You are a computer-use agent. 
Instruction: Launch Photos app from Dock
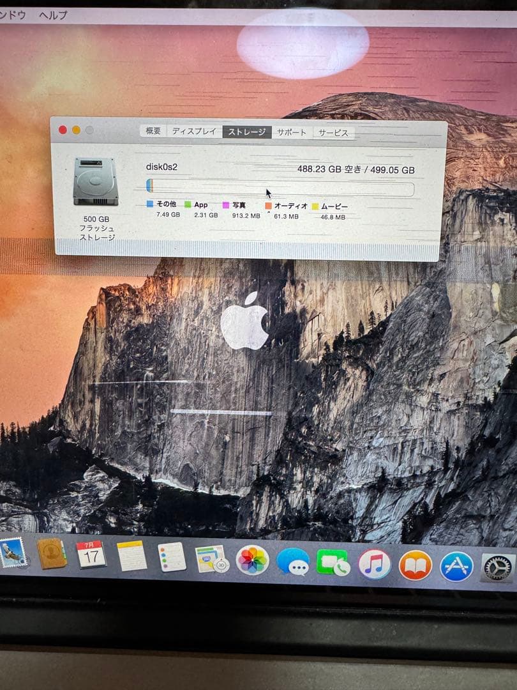(x=252, y=560)
